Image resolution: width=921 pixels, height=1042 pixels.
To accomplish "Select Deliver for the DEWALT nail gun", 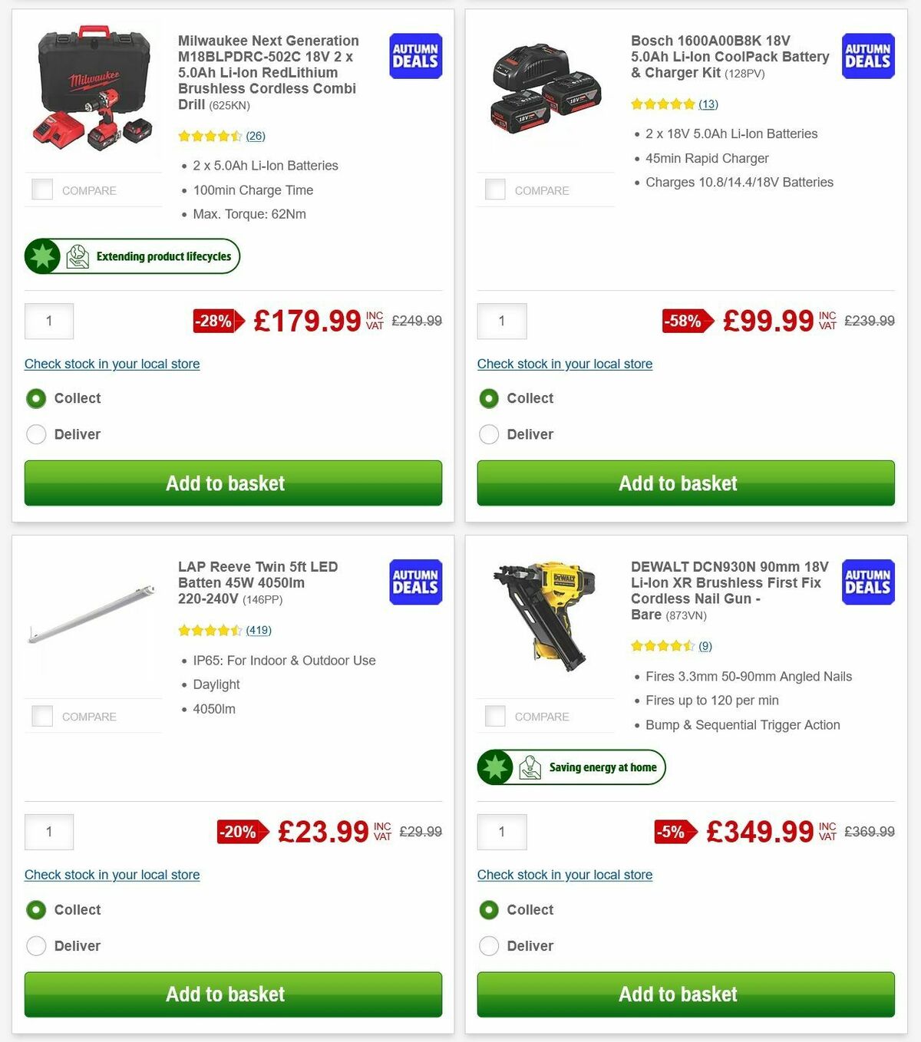I will (489, 946).
